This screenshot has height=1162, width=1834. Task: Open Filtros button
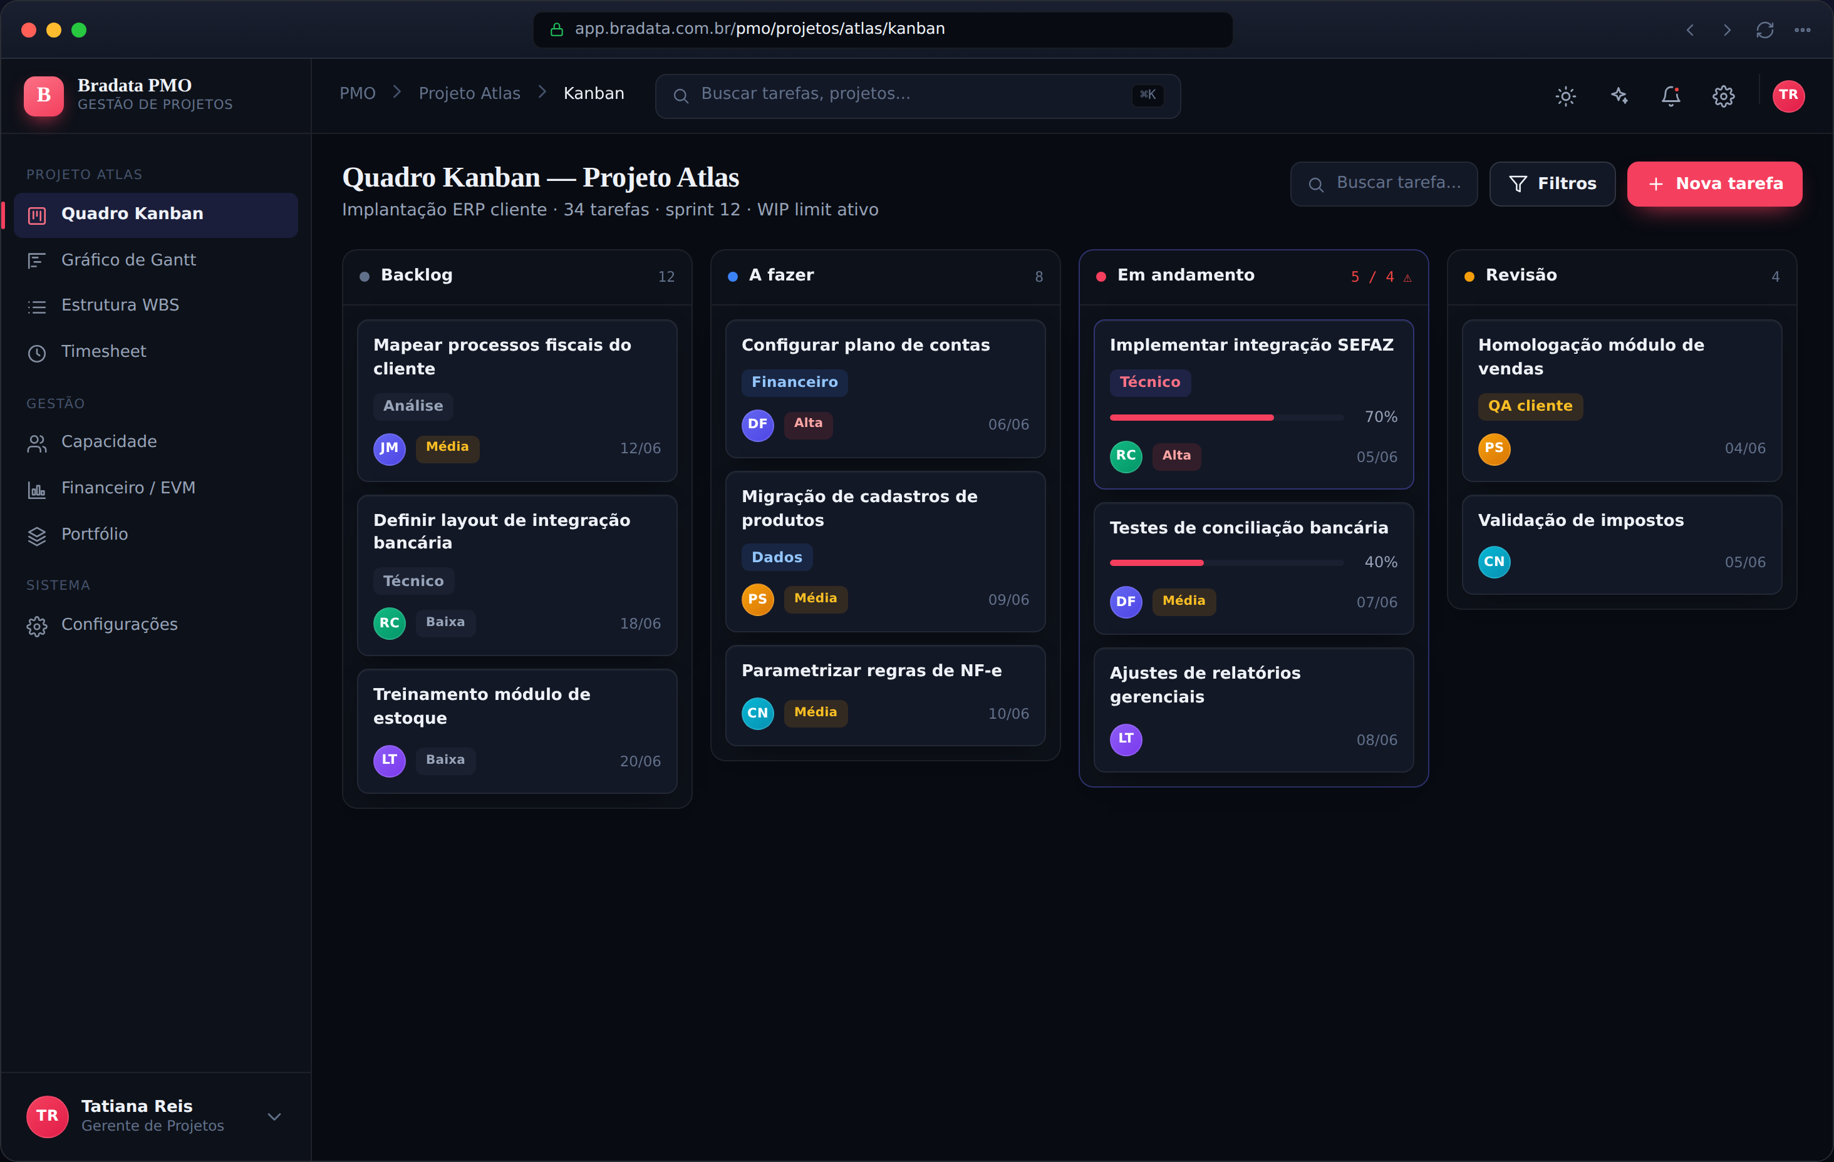tap(1552, 183)
